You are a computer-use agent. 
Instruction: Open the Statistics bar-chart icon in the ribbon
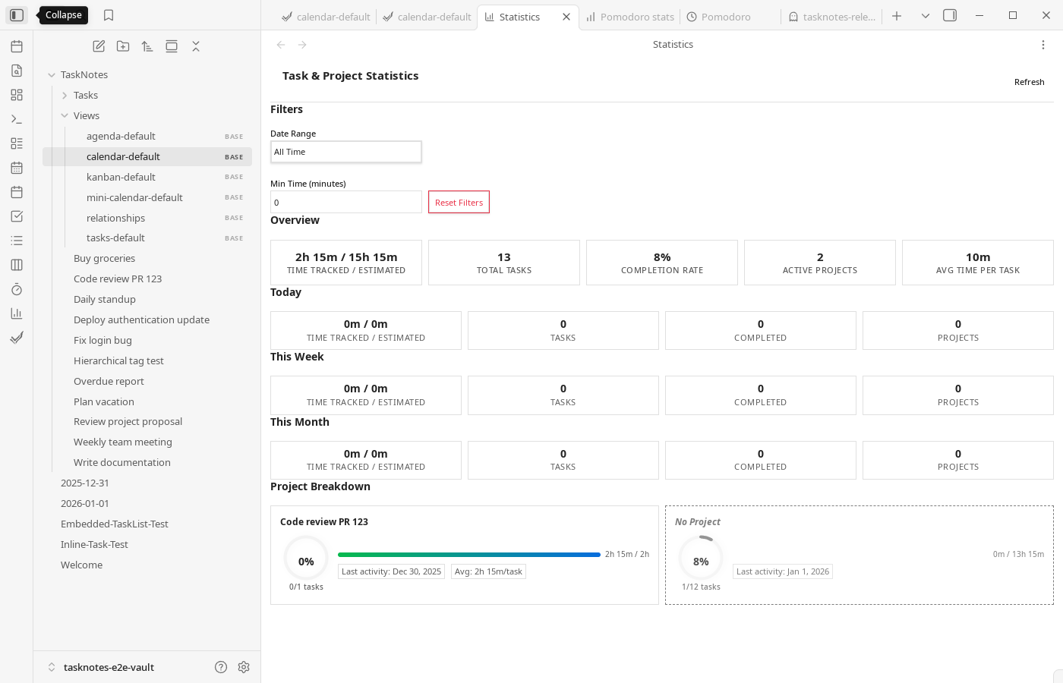[17, 313]
